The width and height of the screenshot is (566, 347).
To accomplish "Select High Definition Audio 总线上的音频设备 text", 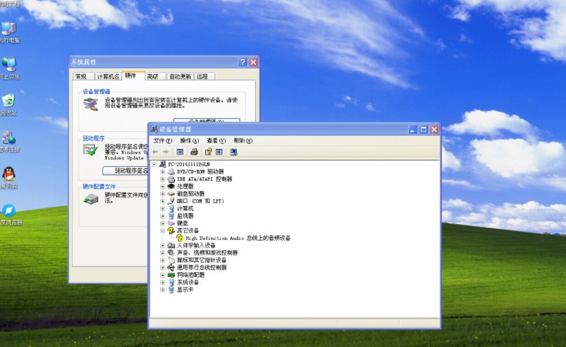I will pos(238,238).
